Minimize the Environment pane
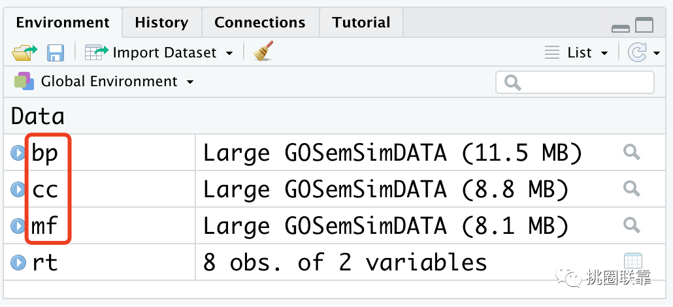Viewport: 673px width, 307px height. (x=620, y=28)
